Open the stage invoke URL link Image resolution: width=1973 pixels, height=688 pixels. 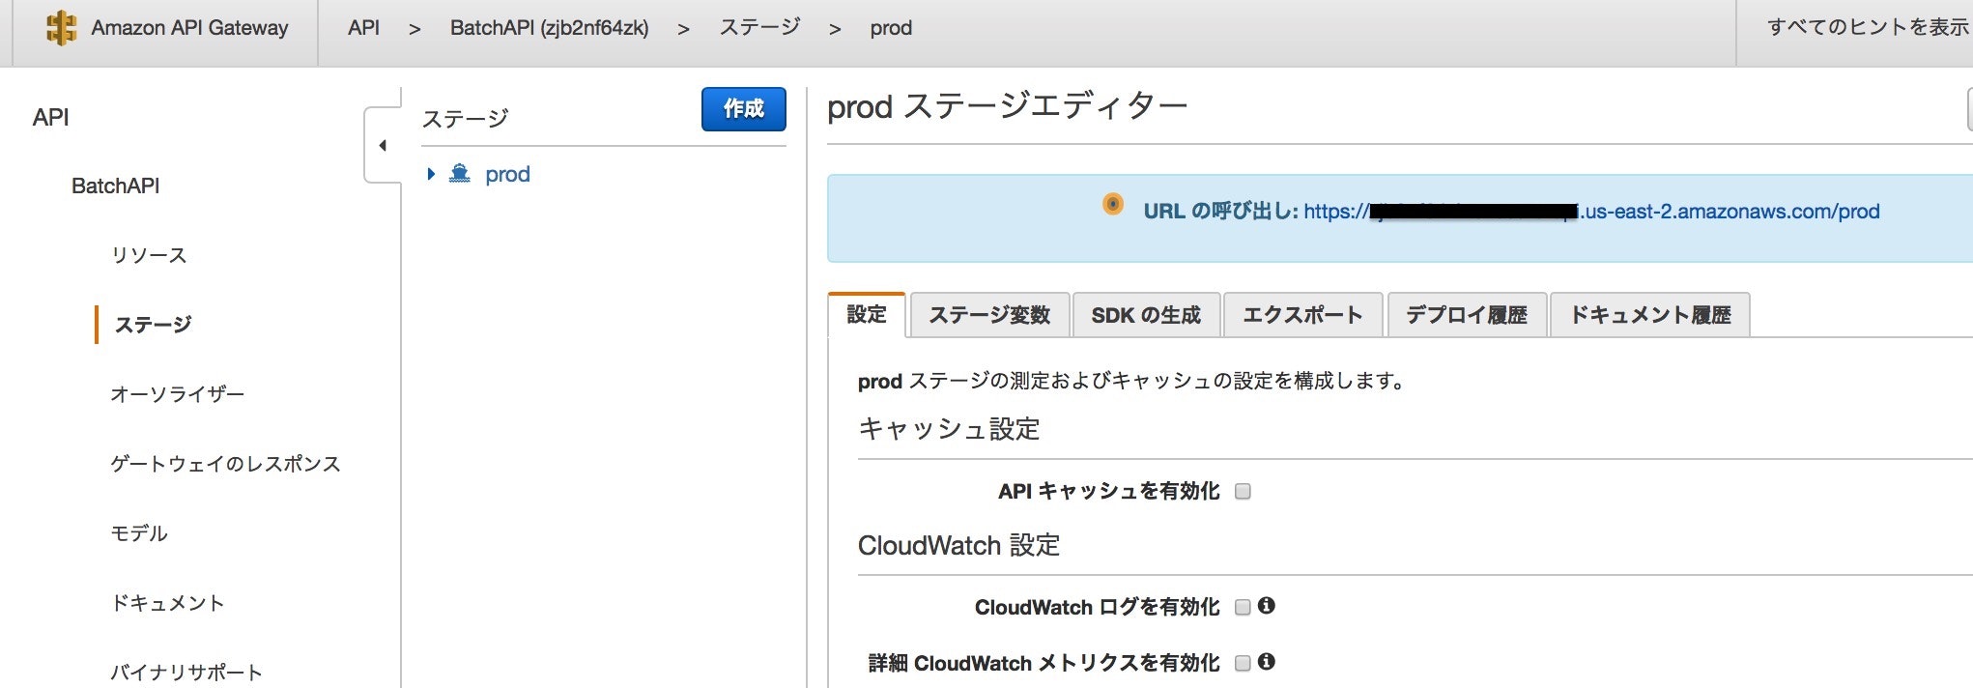tap(1591, 212)
